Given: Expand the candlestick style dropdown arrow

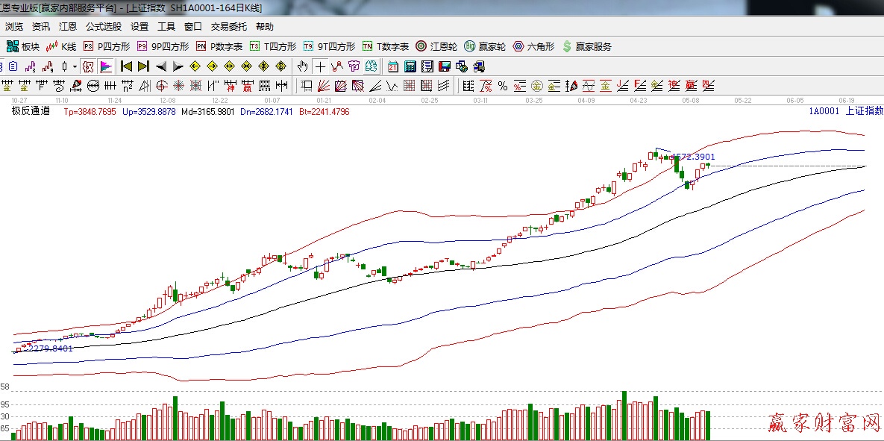Looking at the screenshot, I should 75,66.
